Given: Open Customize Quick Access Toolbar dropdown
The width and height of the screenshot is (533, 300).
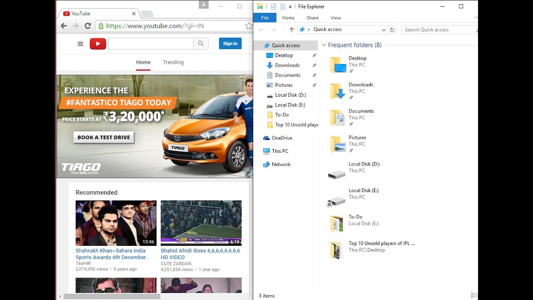Looking at the screenshot, I should (290, 7).
